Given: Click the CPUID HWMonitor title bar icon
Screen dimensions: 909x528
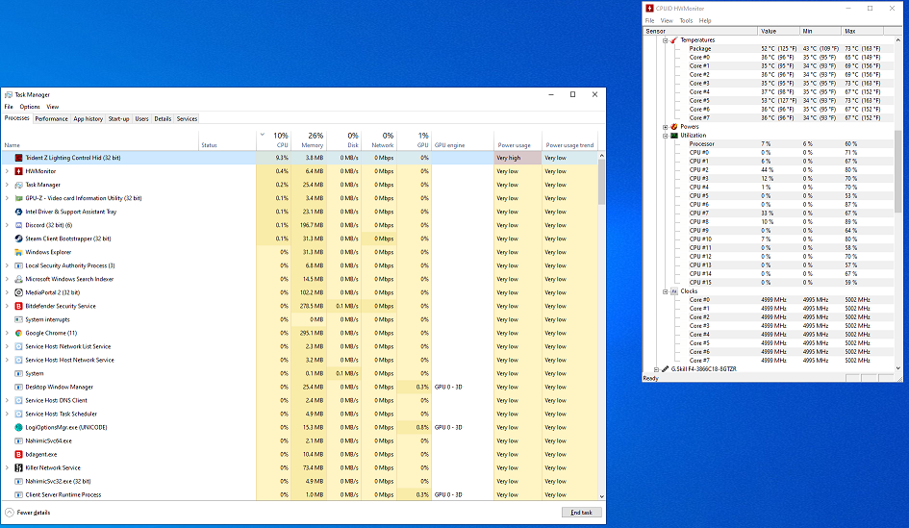Looking at the screenshot, I should (x=650, y=8).
